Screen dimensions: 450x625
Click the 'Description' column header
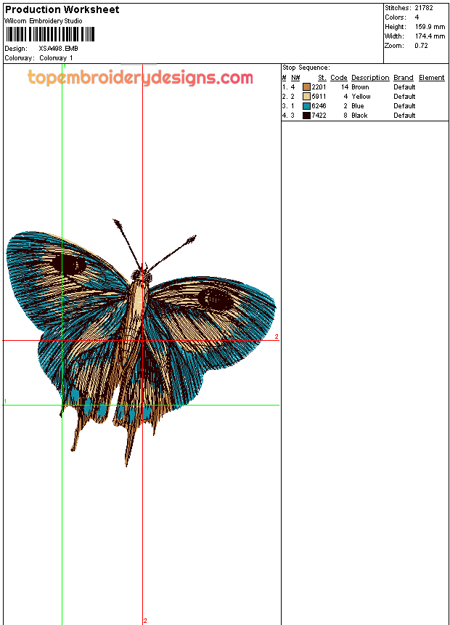point(370,78)
